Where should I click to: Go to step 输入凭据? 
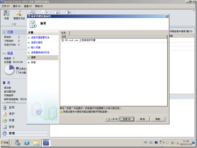pyautogui.click(x=36, y=47)
